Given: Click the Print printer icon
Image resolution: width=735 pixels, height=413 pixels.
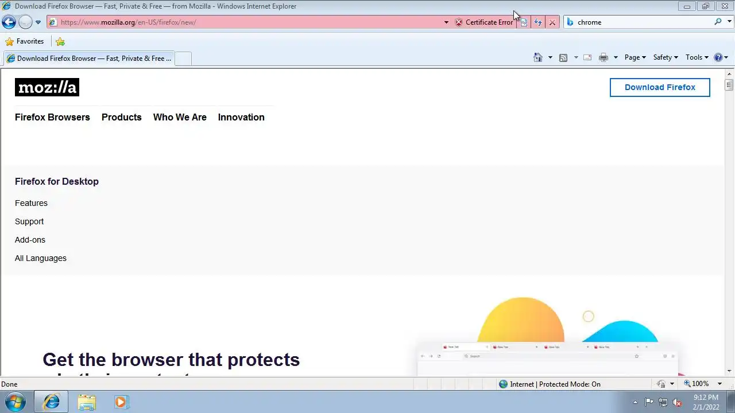Looking at the screenshot, I should (604, 57).
